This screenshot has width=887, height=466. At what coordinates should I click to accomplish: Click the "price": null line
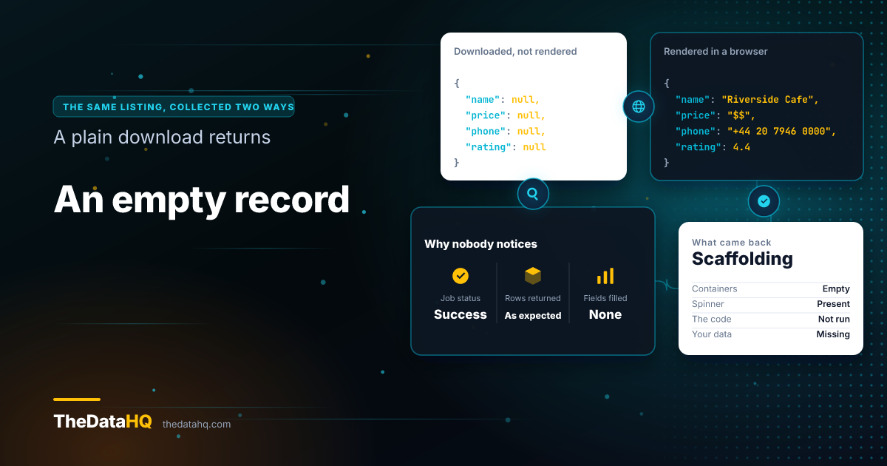click(x=506, y=115)
